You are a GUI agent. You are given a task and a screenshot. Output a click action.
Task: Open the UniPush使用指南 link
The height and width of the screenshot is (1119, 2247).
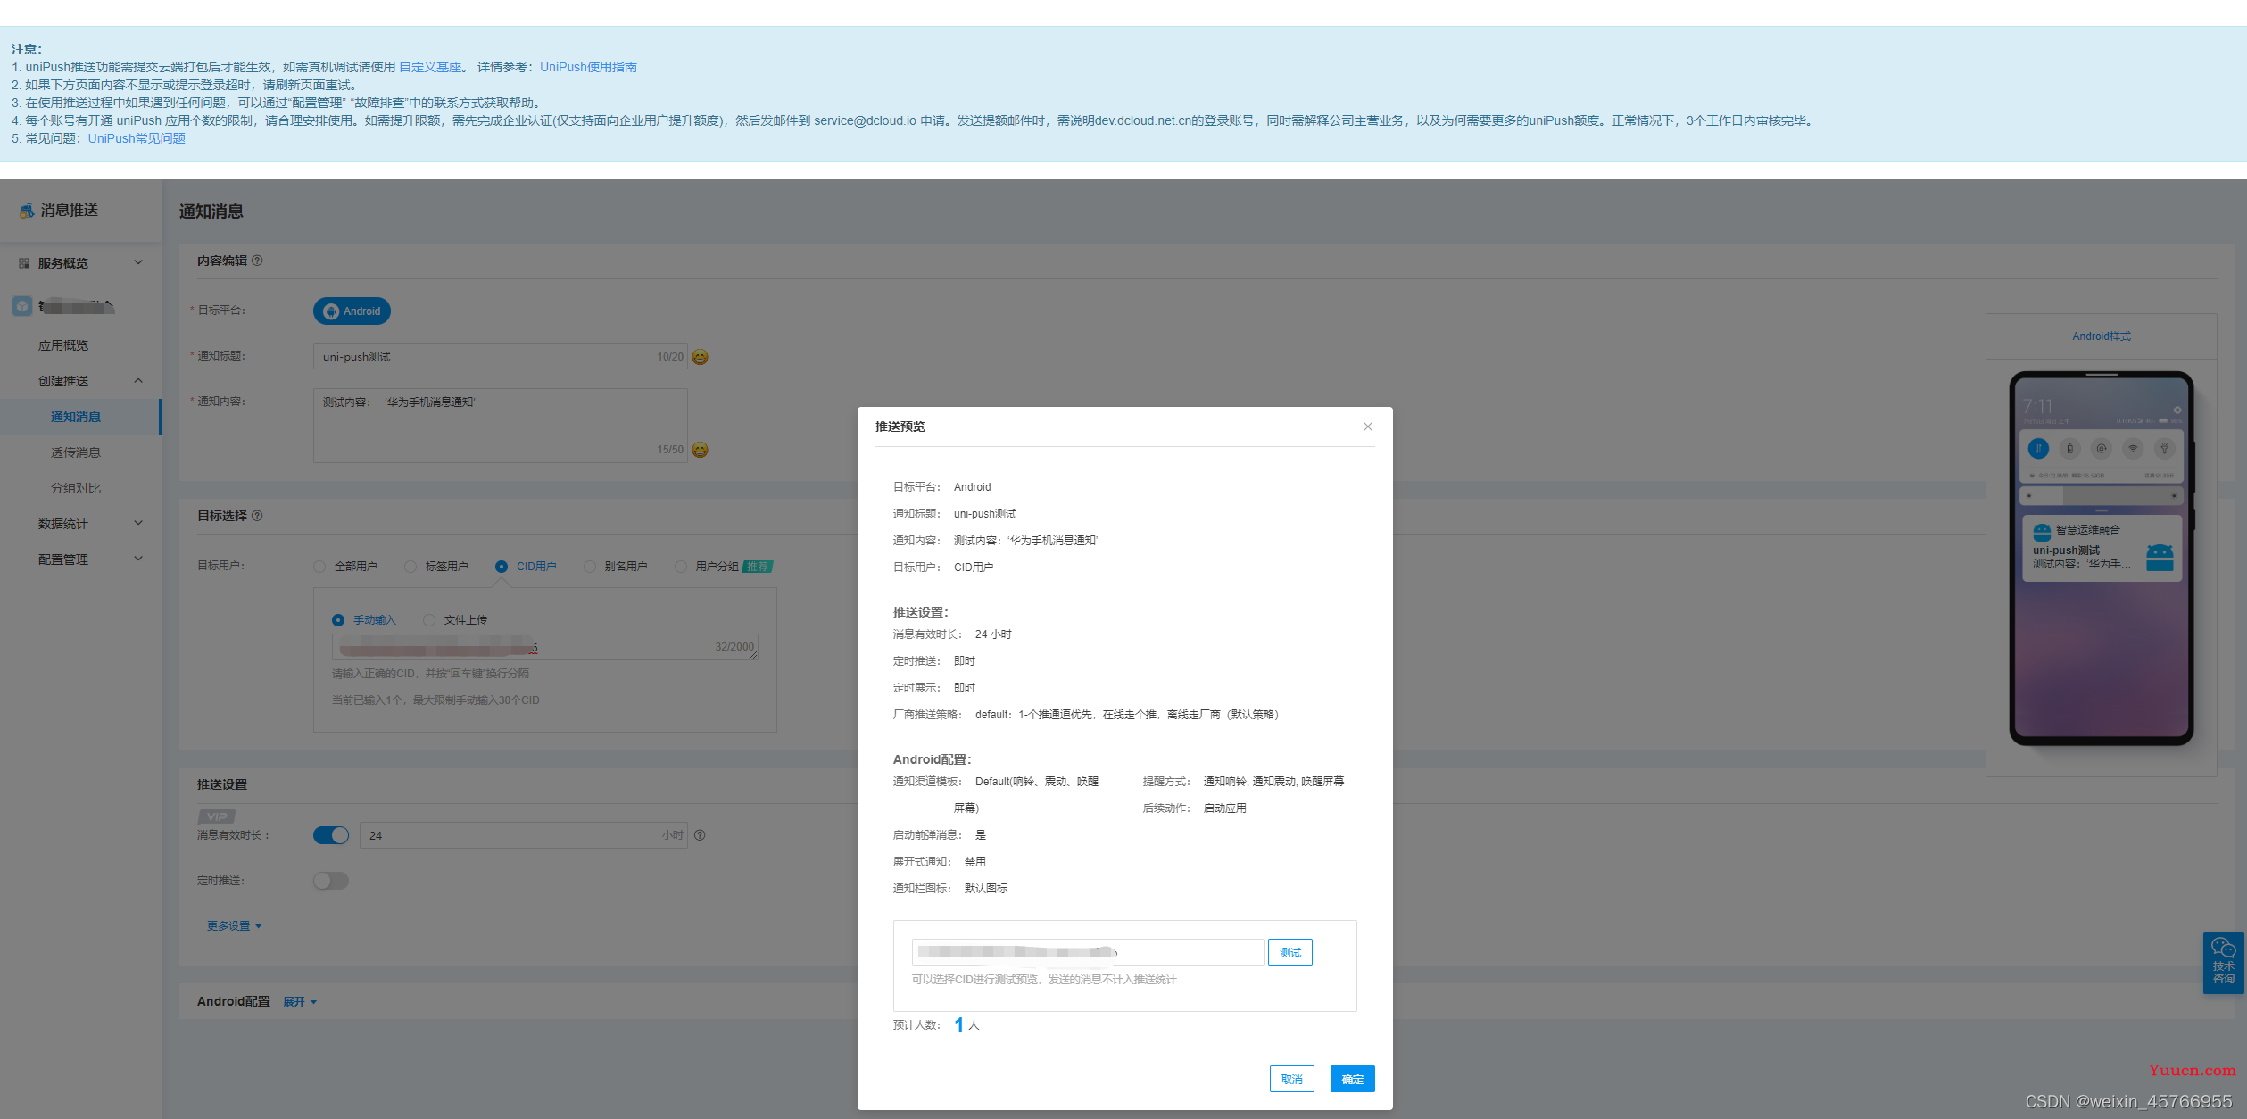(x=588, y=67)
